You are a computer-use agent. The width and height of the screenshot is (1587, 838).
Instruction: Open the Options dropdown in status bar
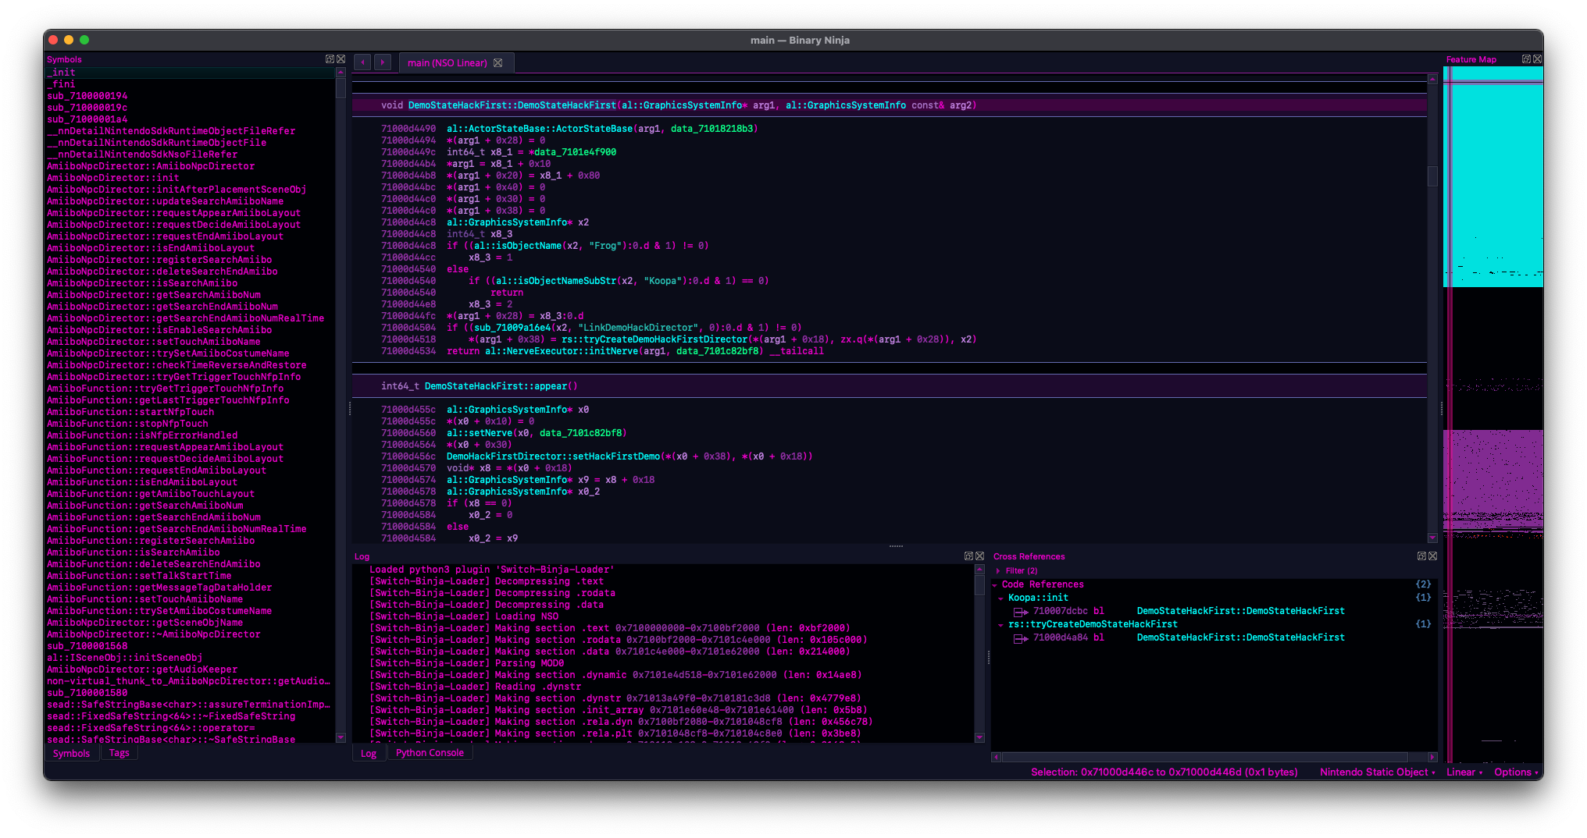tap(1516, 772)
